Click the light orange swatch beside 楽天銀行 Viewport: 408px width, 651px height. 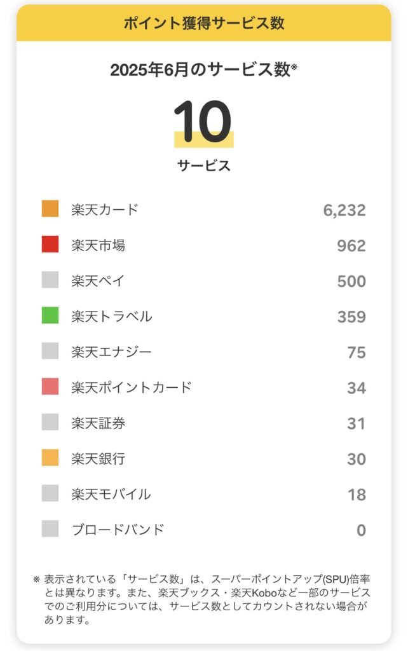coord(50,458)
